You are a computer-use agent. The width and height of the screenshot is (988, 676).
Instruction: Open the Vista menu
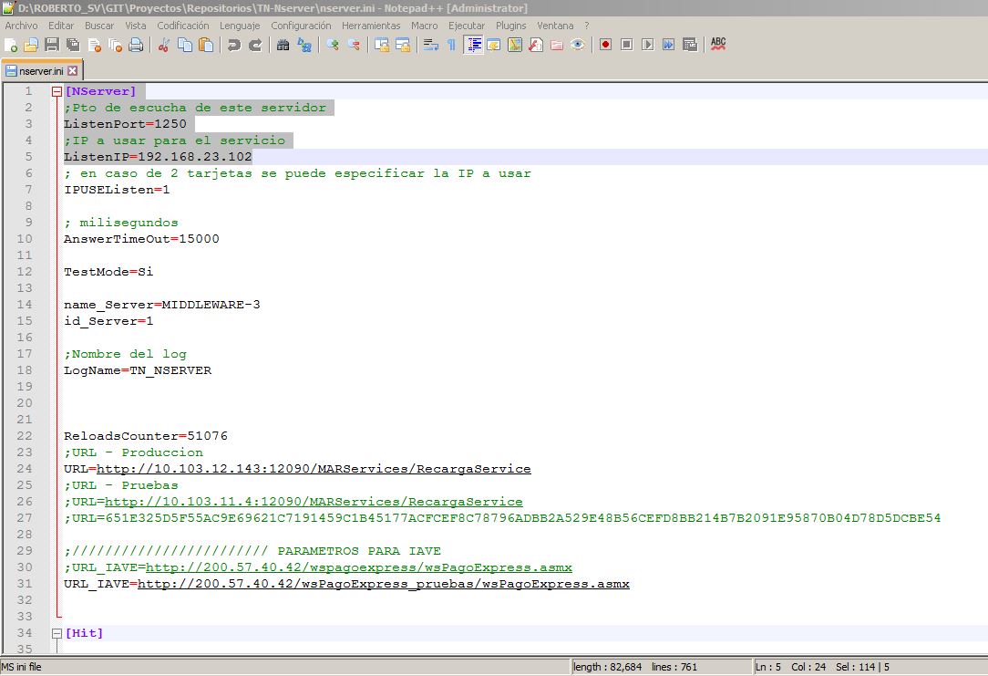(136, 26)
